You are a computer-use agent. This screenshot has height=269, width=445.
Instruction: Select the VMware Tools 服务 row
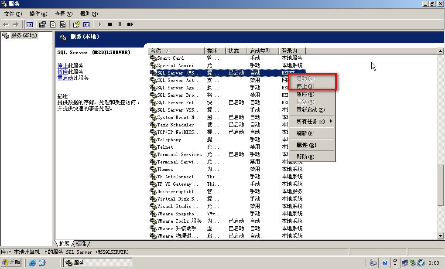click(227, 221)
